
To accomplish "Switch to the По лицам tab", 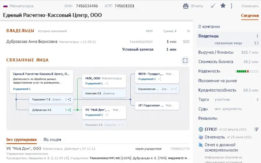I will click(52, 140).
